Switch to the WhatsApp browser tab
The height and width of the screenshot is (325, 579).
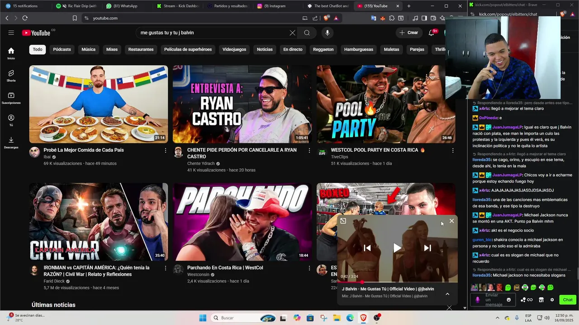point(125,6)
